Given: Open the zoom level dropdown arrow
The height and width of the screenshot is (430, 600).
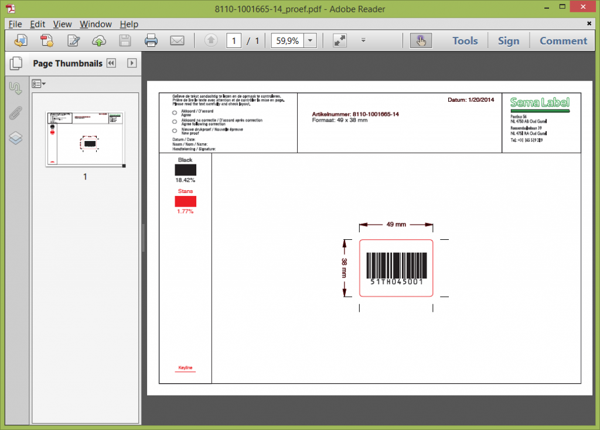Looking at the screenshot, I should coord(311,40).
